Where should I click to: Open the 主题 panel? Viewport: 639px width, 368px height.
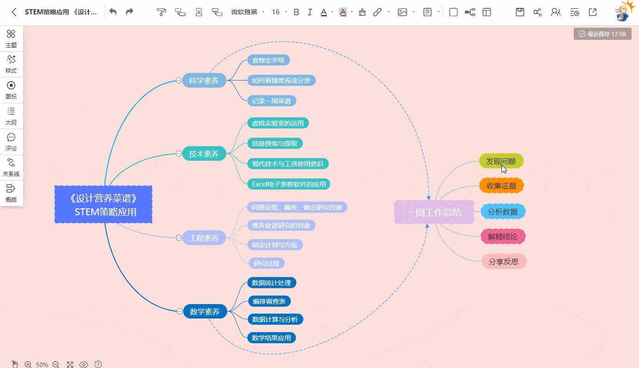pos(11,38)
